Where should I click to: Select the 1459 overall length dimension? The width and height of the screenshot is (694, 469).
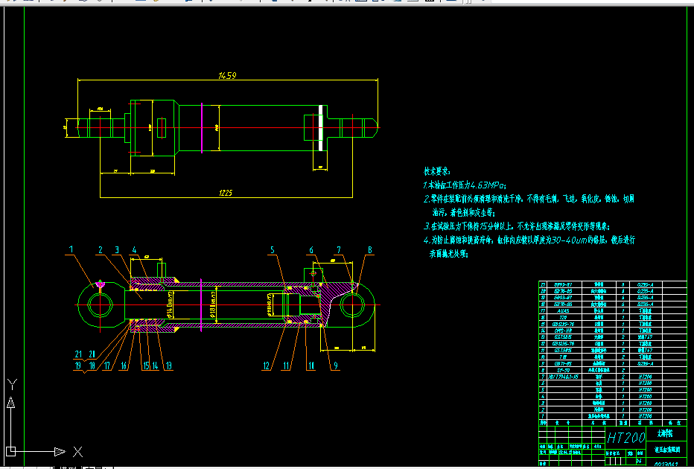227,76
